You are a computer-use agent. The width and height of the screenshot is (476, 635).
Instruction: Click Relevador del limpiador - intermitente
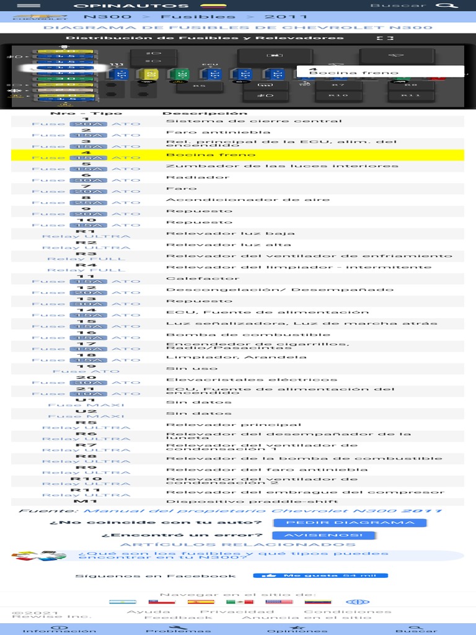coord(299,267)
